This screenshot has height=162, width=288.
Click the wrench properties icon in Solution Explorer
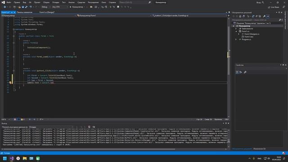pos(264,16)
